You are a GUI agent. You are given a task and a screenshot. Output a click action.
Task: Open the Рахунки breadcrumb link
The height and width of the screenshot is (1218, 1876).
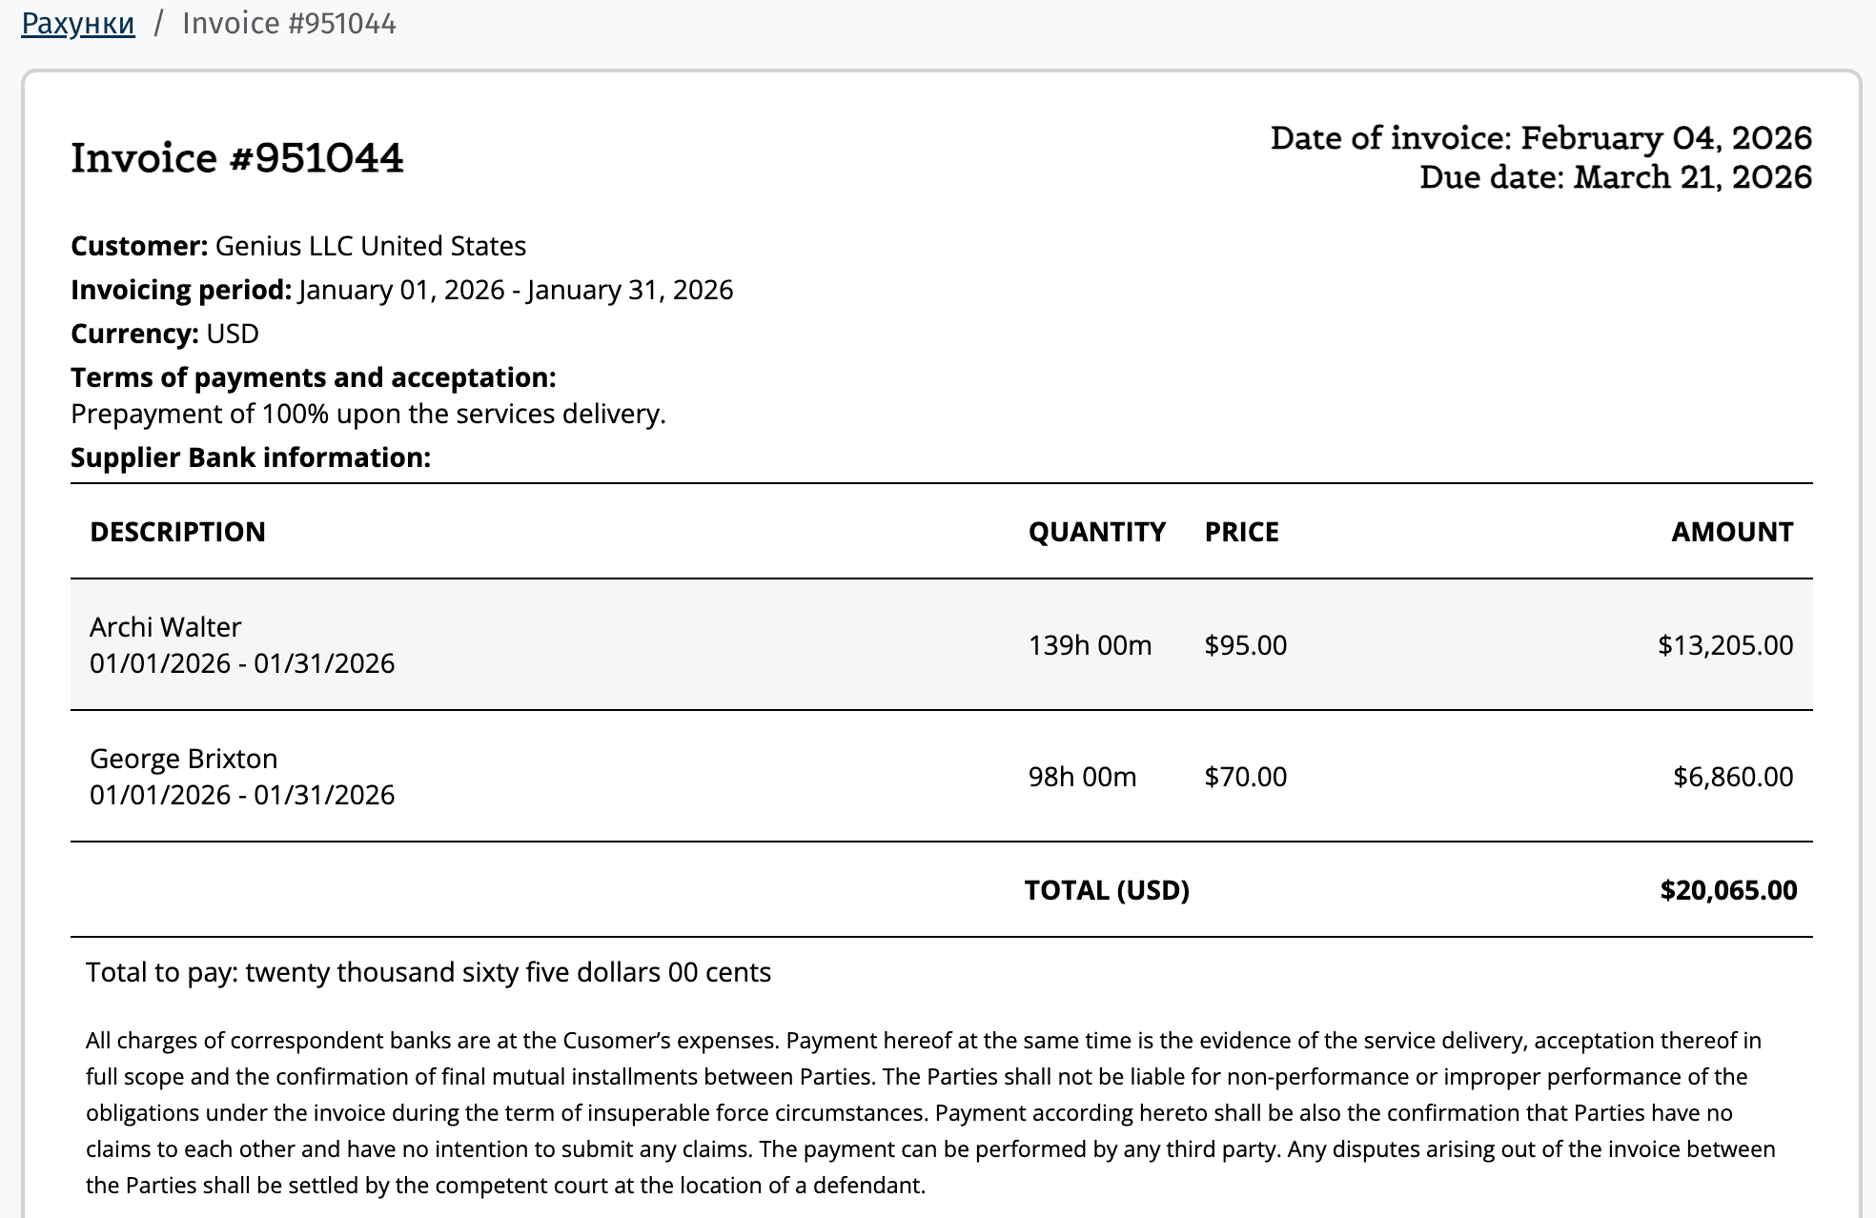[x=78, y=23]
